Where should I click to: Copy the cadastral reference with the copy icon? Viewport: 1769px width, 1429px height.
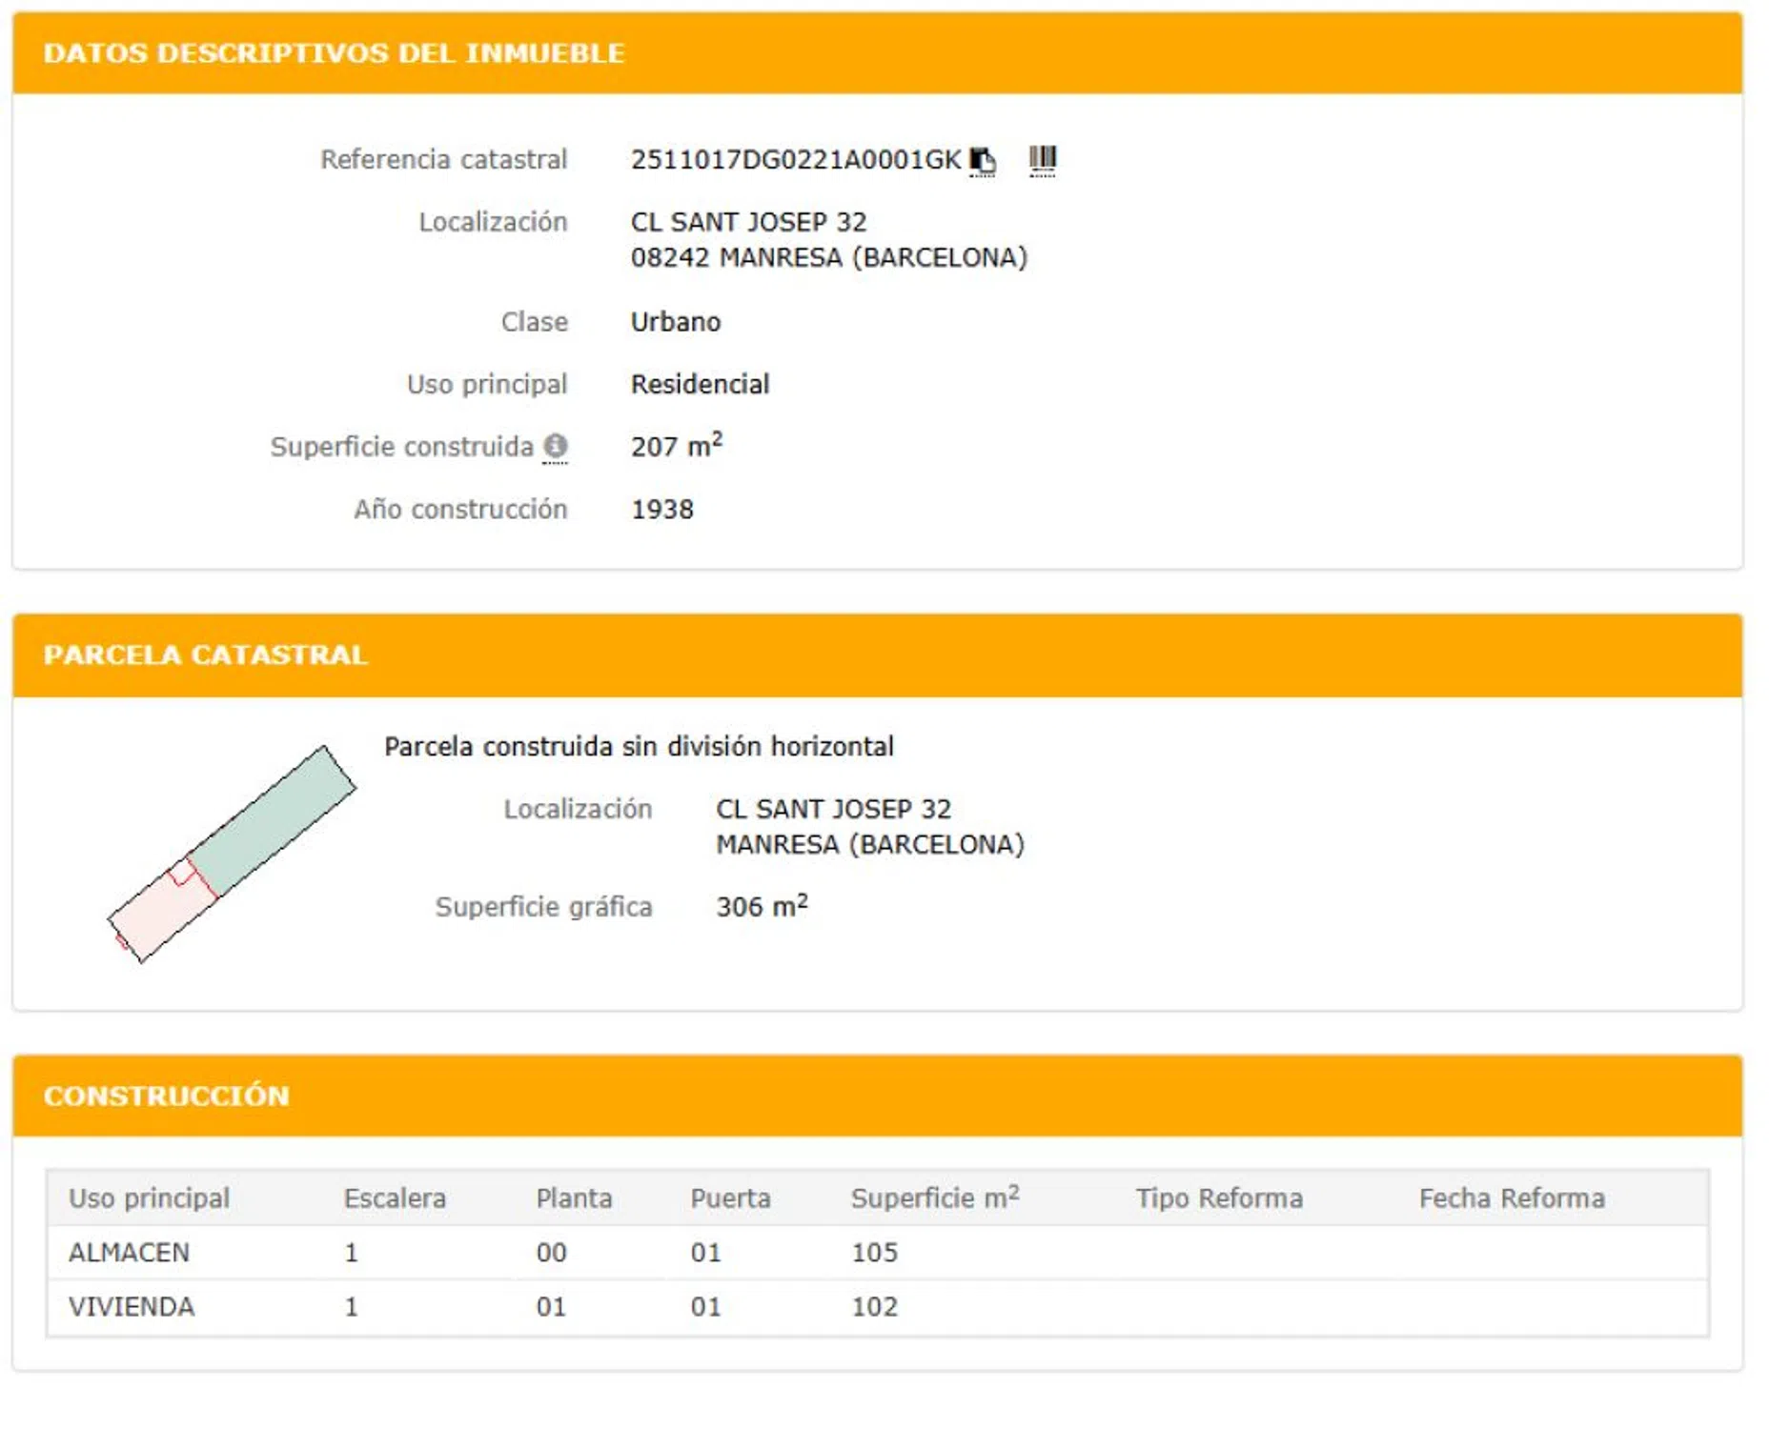pos(982,160)
